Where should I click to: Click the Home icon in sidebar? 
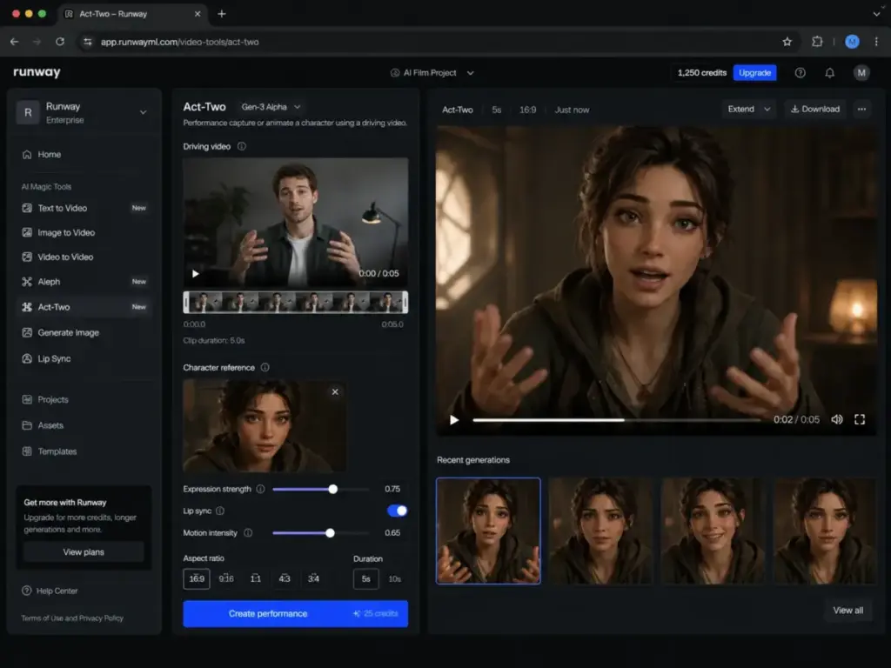click(x=27, y=155)
